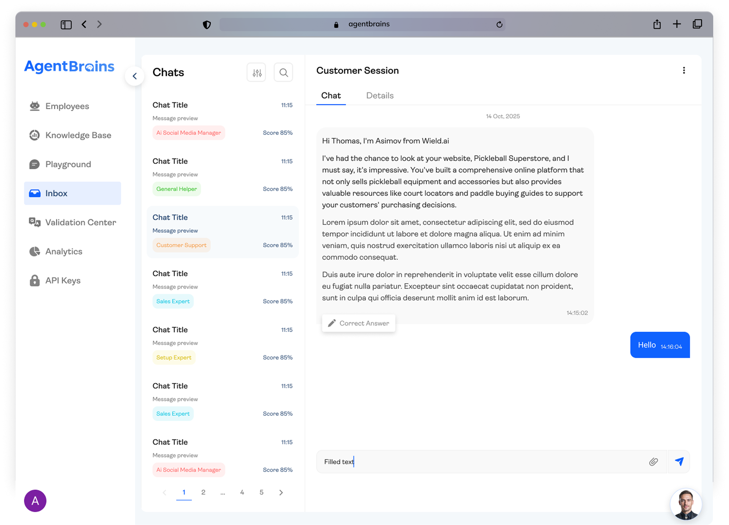Viewport: 729px width, 525px height.
Task: Collapse the sidebar with chevron button
Action: (135, 76)
